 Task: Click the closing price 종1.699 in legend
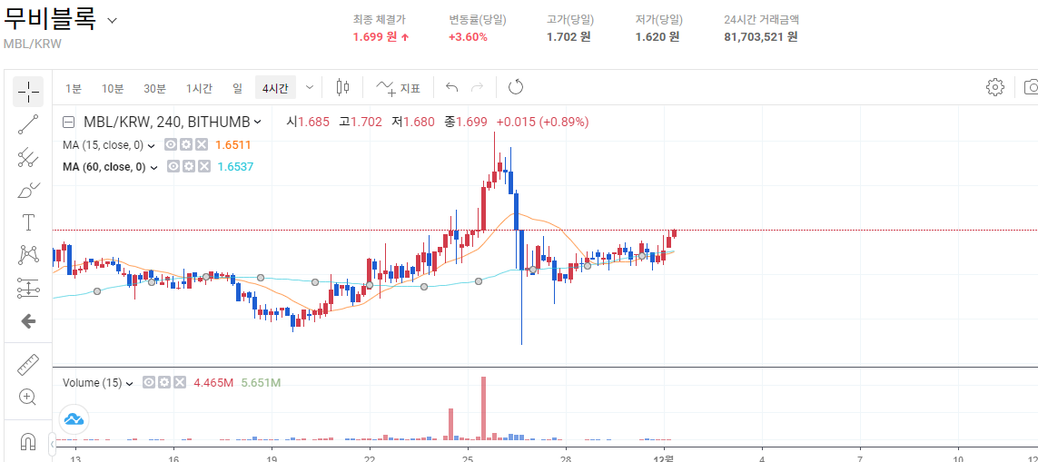(466, 122)
